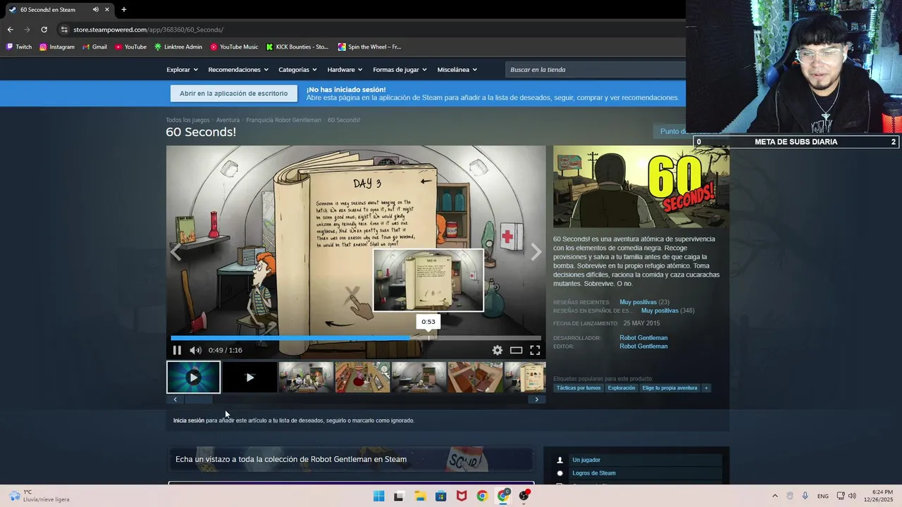
Task: Open the Spin the Wheel bookmark
Action: (x=369, y=47)
